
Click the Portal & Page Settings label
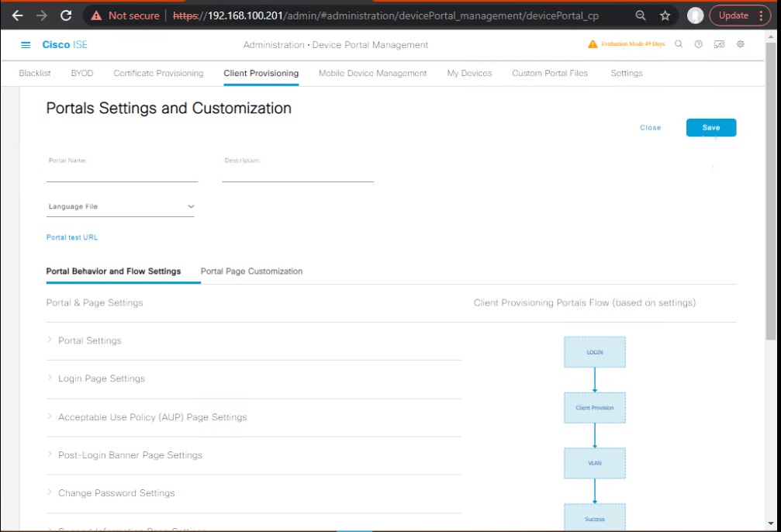[x=95, y=303]
